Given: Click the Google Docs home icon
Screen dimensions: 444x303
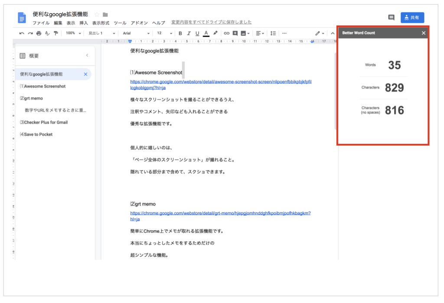Looking at the screenshot, I should point(22,18).
